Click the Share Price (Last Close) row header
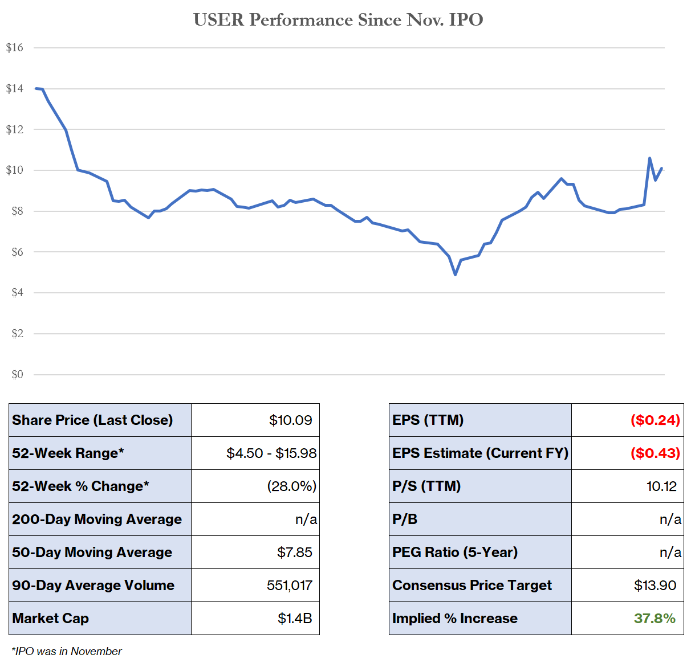 click(92, 420)
